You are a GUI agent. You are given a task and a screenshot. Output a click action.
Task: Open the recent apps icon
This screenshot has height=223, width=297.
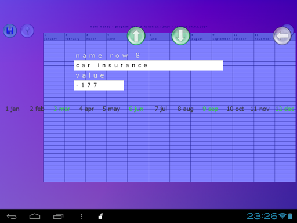pyautogui.click(x=58, y=216)
